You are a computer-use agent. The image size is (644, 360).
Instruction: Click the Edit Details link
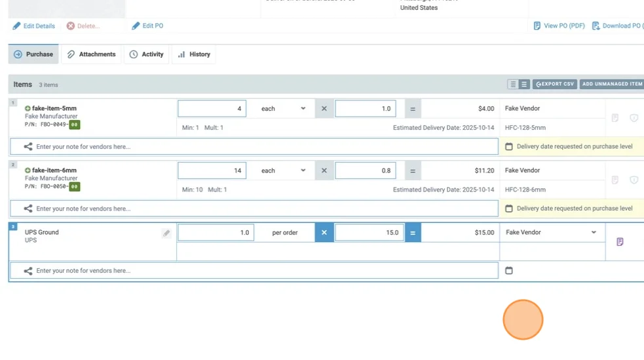coord(34,26)
